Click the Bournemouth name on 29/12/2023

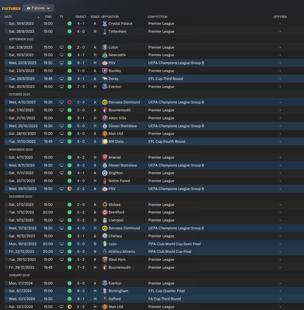[120, 267]
